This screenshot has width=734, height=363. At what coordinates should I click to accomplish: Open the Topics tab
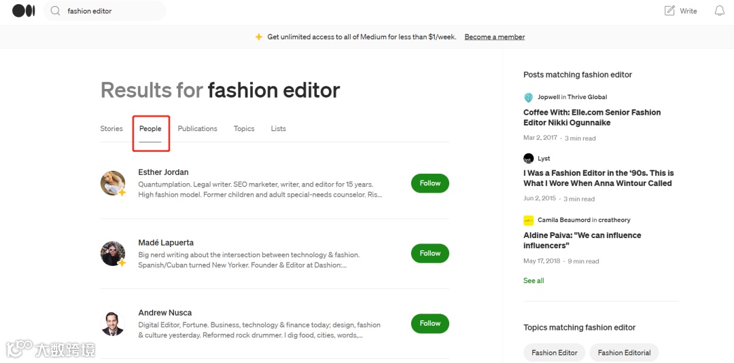[244, 129]
